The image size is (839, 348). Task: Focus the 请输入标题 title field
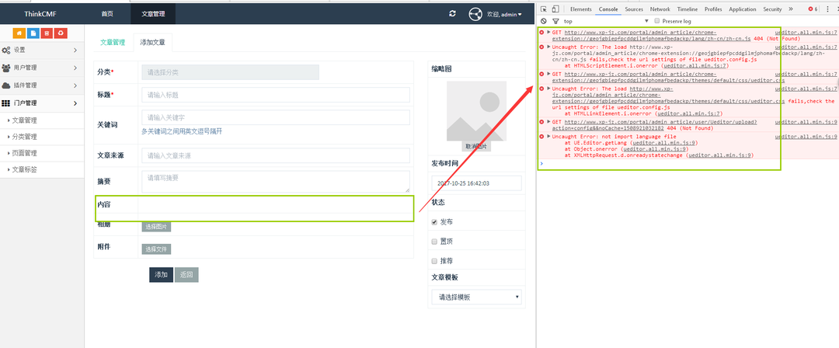coord(276,95)
